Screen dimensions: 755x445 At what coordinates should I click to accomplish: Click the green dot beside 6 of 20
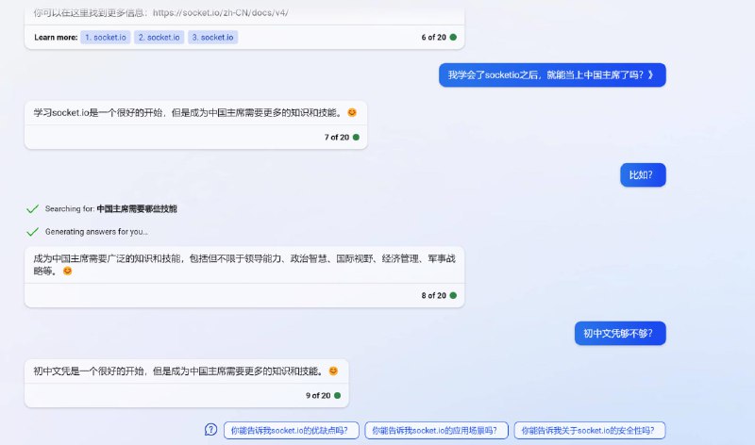pyautogui.click(x=453, y=37)
